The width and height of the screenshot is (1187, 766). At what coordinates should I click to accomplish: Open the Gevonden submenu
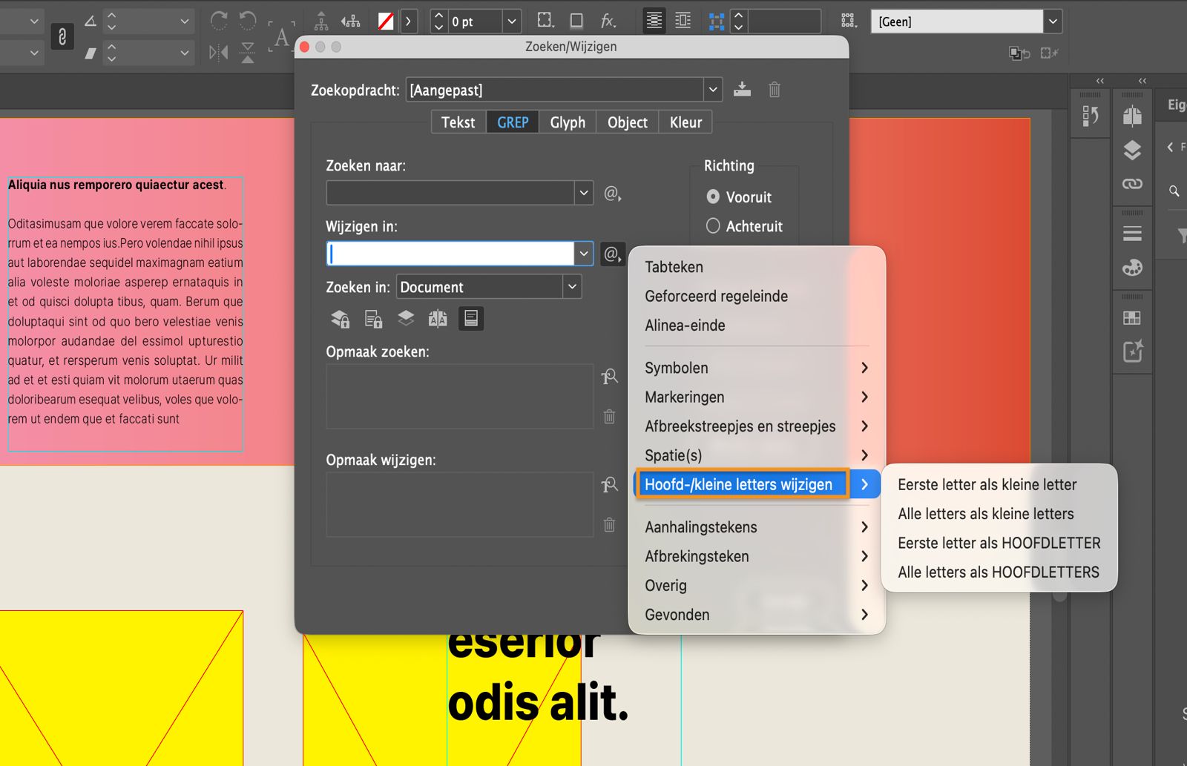click(x=757, y=614)
